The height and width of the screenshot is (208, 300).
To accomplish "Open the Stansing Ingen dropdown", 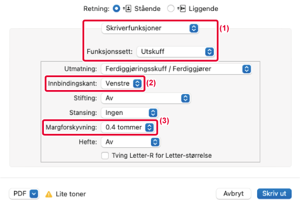I will tap(130, 112).
